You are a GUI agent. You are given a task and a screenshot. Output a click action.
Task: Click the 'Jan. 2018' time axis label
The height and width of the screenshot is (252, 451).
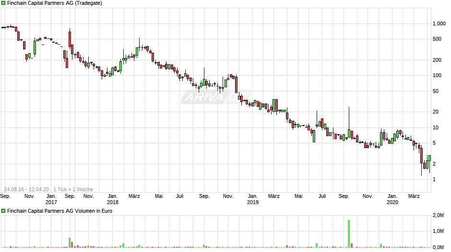[112, 199]
